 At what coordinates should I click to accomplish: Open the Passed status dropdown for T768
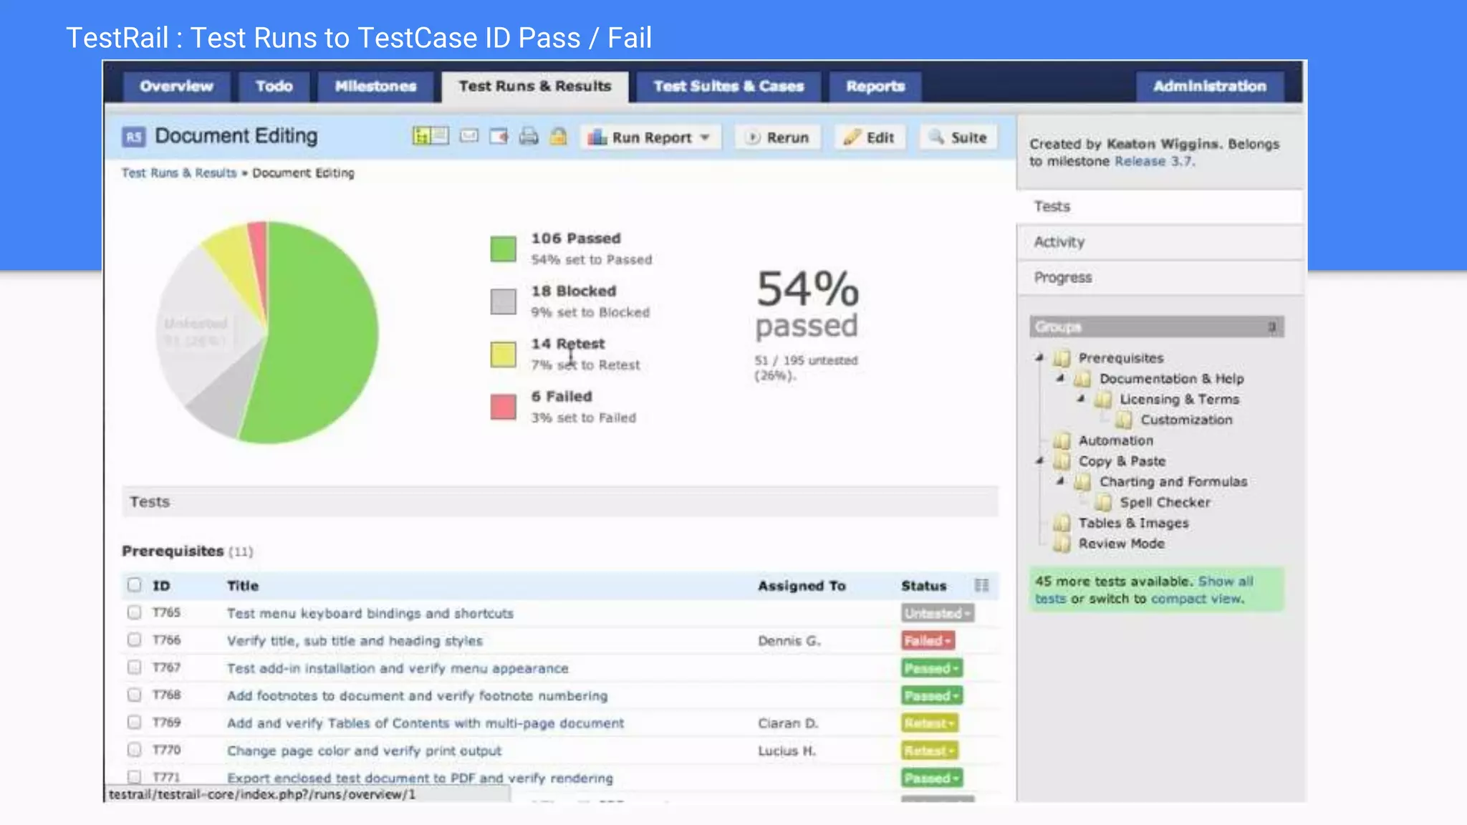point(931,696)
